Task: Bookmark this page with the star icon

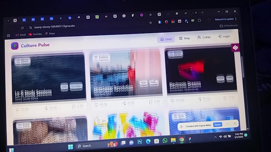Action: coord(150,23)
